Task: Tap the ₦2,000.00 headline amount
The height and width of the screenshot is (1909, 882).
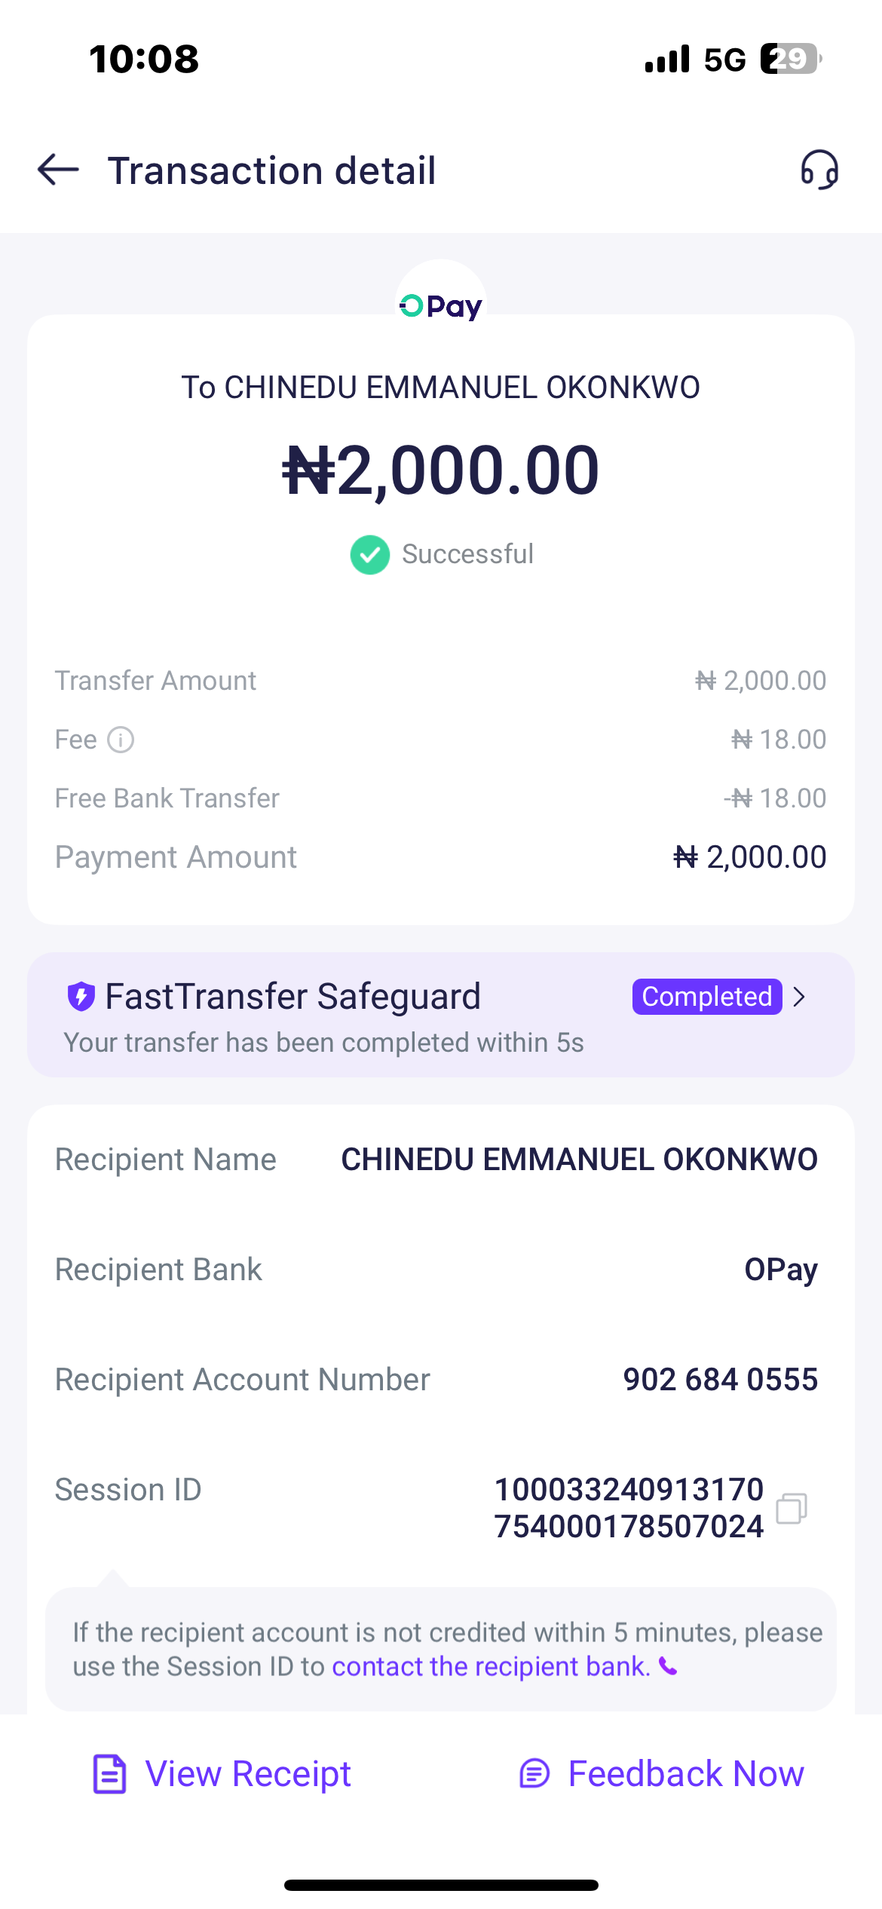Action: [441, 470]
